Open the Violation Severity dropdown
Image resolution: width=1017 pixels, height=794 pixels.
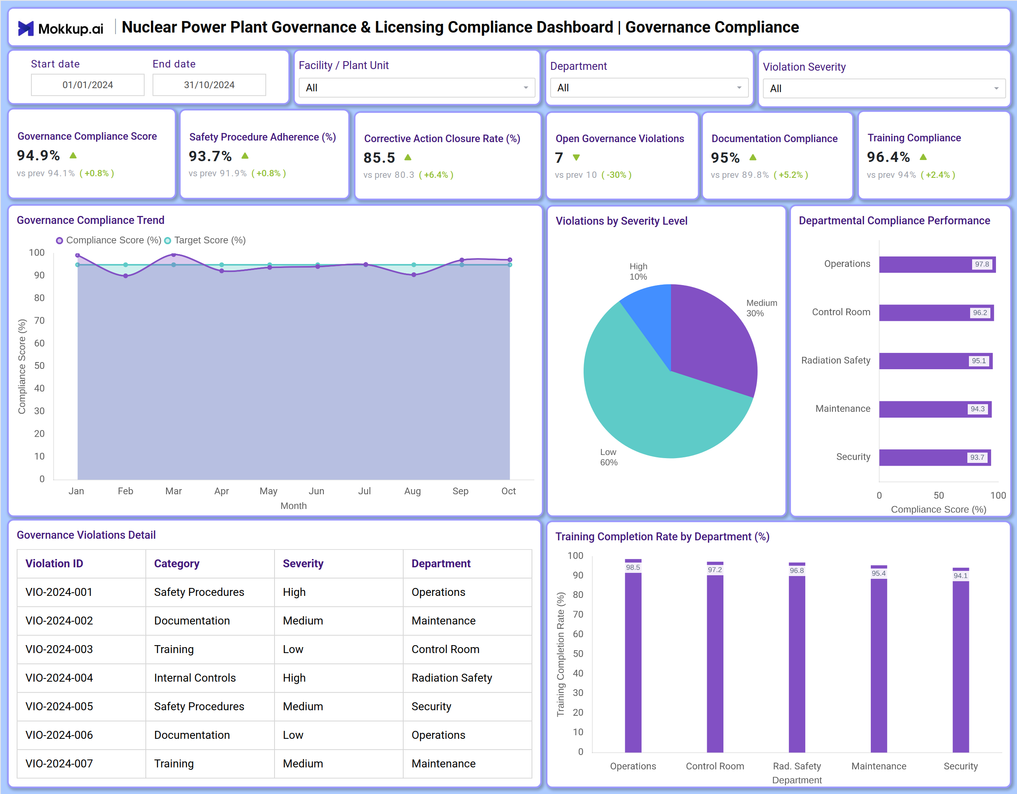pos(884,89)
